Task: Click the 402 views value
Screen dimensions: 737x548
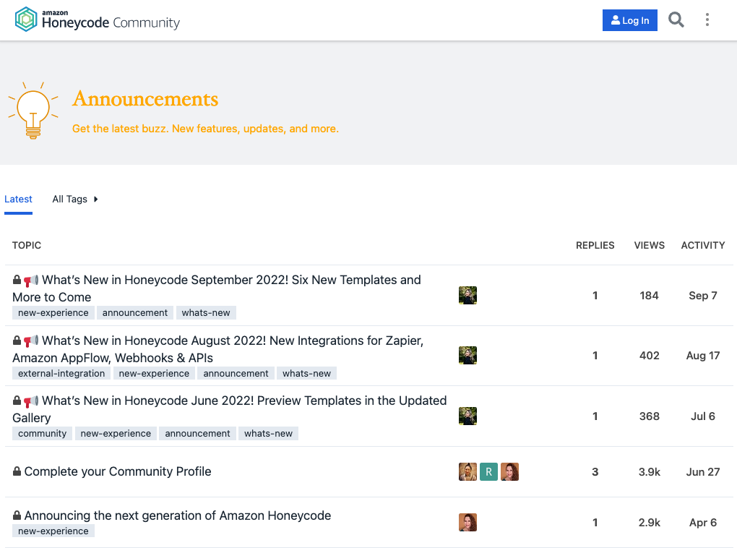Action: [649, 356]
